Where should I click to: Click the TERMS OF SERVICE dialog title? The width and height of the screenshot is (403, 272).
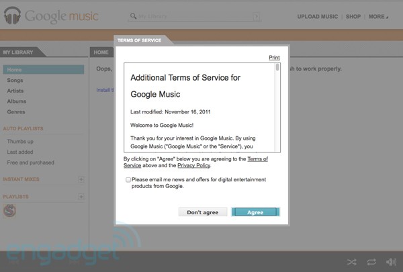click(x=139, y=40)
